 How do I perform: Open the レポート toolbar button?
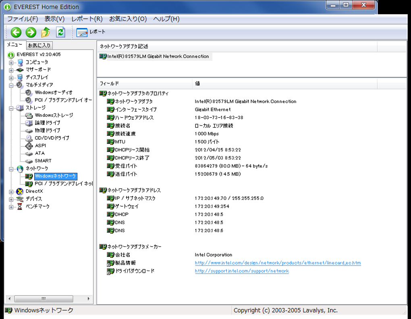91,32
